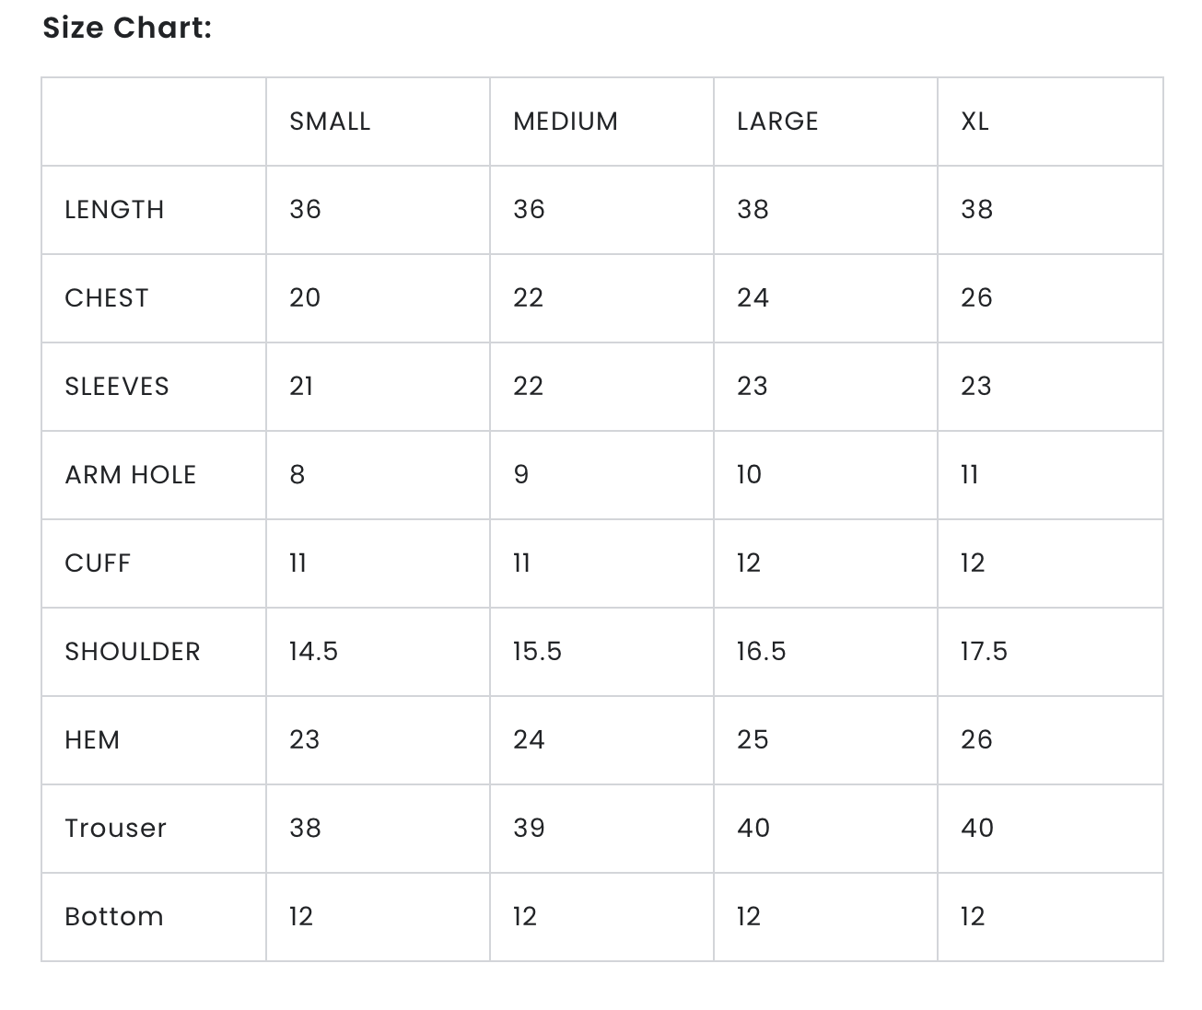Select the SLEEVES row label
Screen dimensions: 1202x1010
coord(117,387)
